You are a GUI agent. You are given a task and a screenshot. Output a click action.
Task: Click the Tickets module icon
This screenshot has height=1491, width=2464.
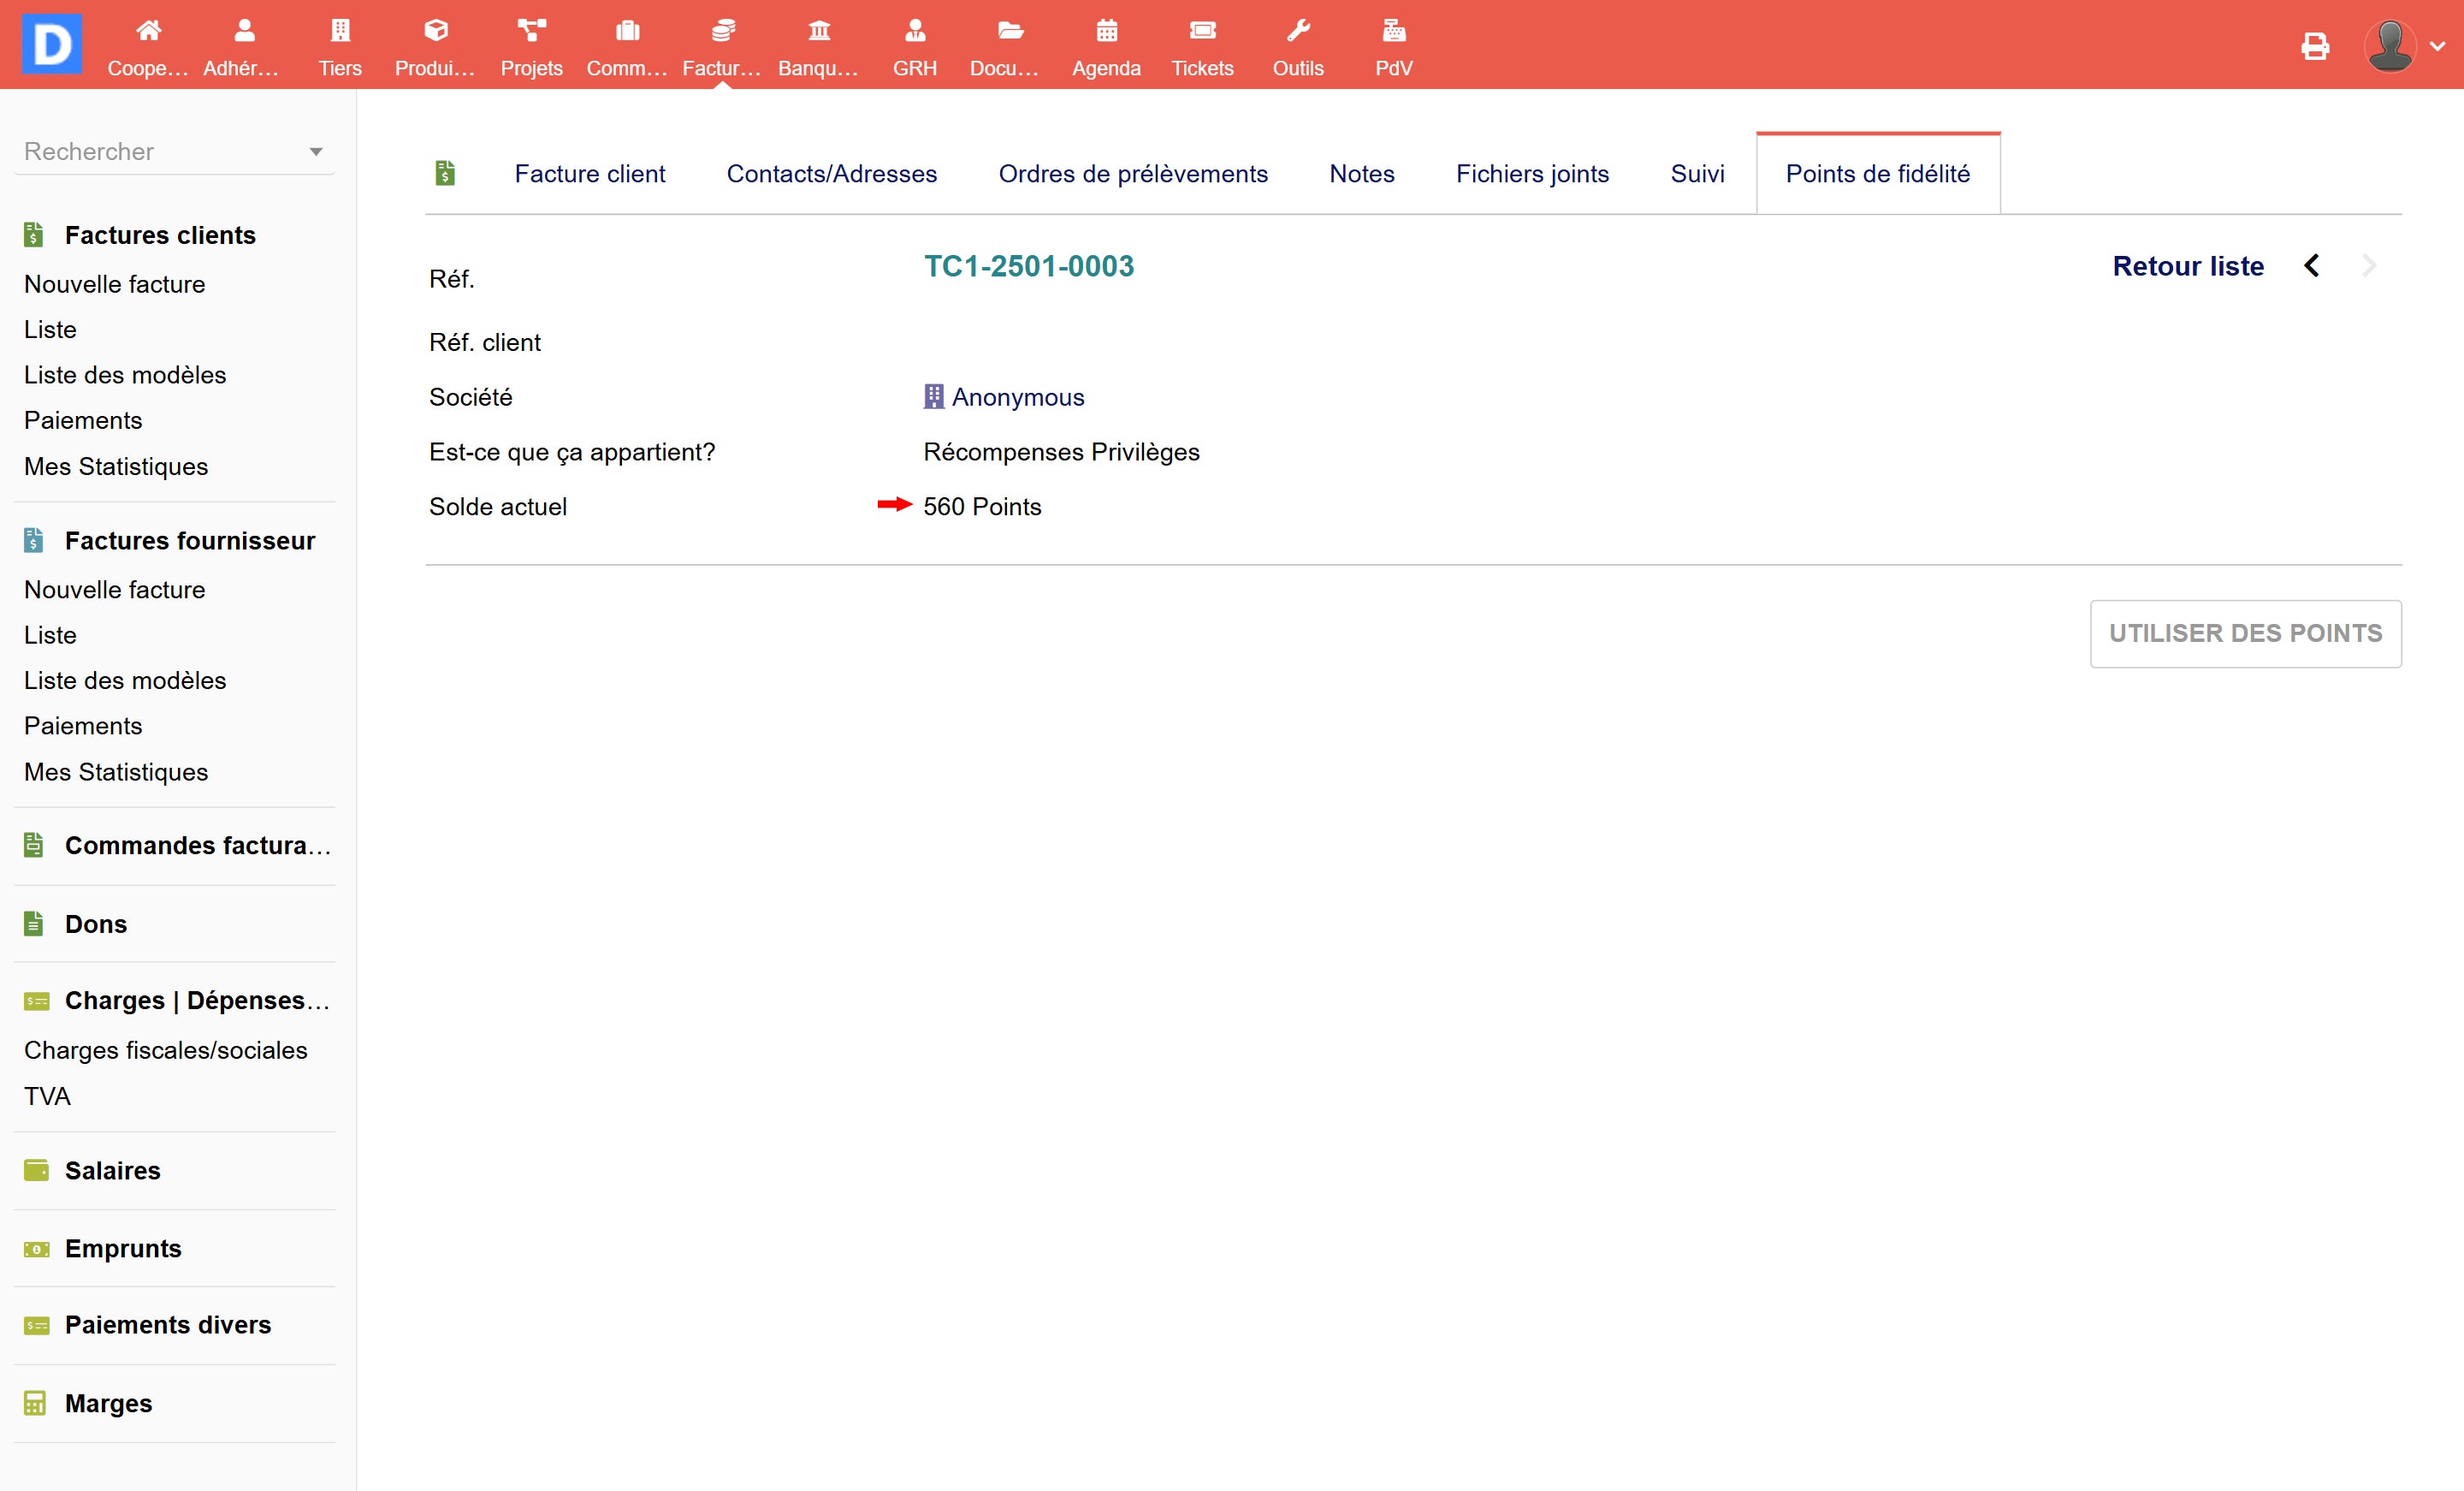pos(1202,31)
